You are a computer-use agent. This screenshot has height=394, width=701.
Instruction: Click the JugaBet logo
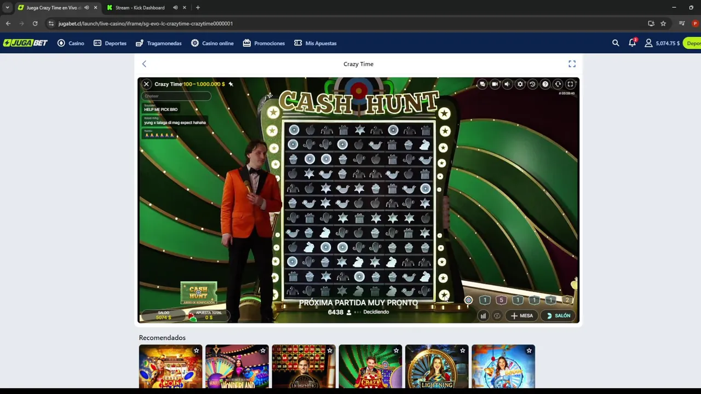pyautogui.click(x=25, y=43)
